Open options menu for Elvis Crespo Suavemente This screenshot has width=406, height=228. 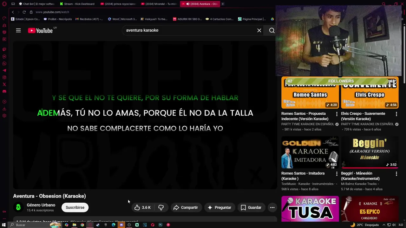click(x=396, y=114)
